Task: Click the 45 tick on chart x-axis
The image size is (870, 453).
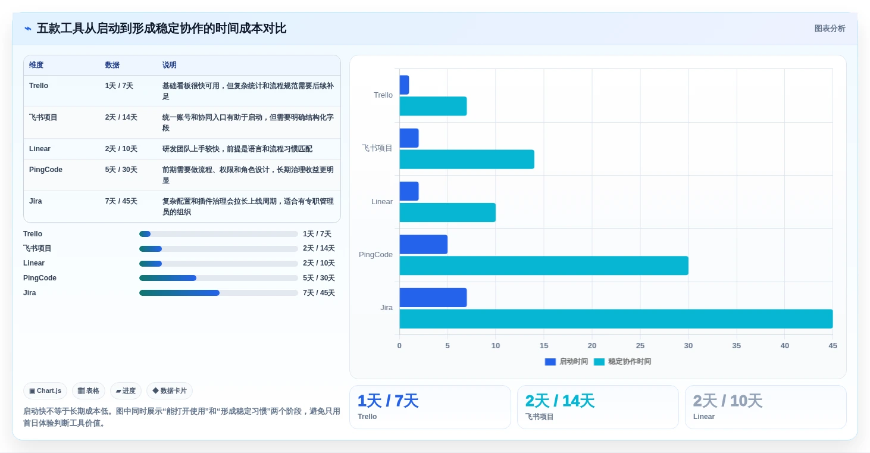Action: 833,346
